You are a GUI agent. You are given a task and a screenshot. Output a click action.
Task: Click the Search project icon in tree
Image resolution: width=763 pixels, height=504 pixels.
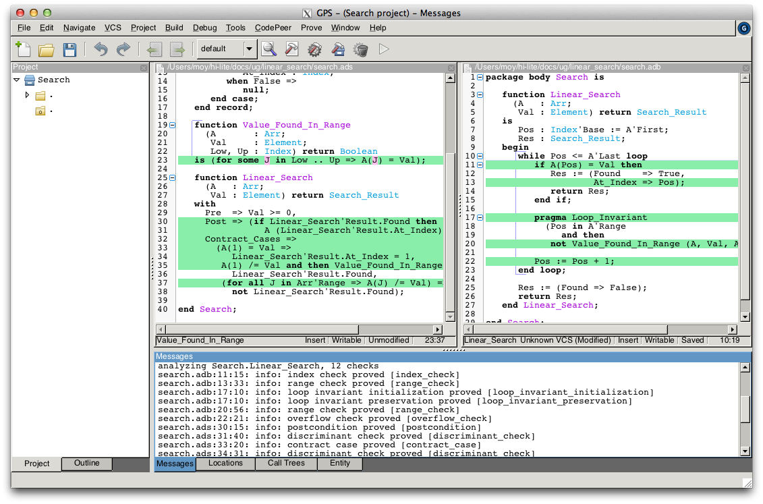coord(30,80)
